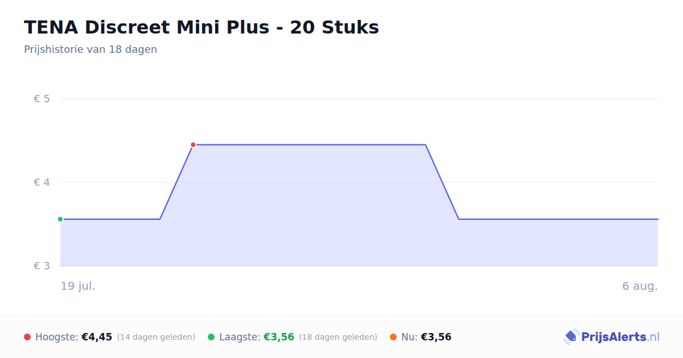683x358 pixels.
Task: Click the red Hoogste legend dot
Action: tap(27, 337)
